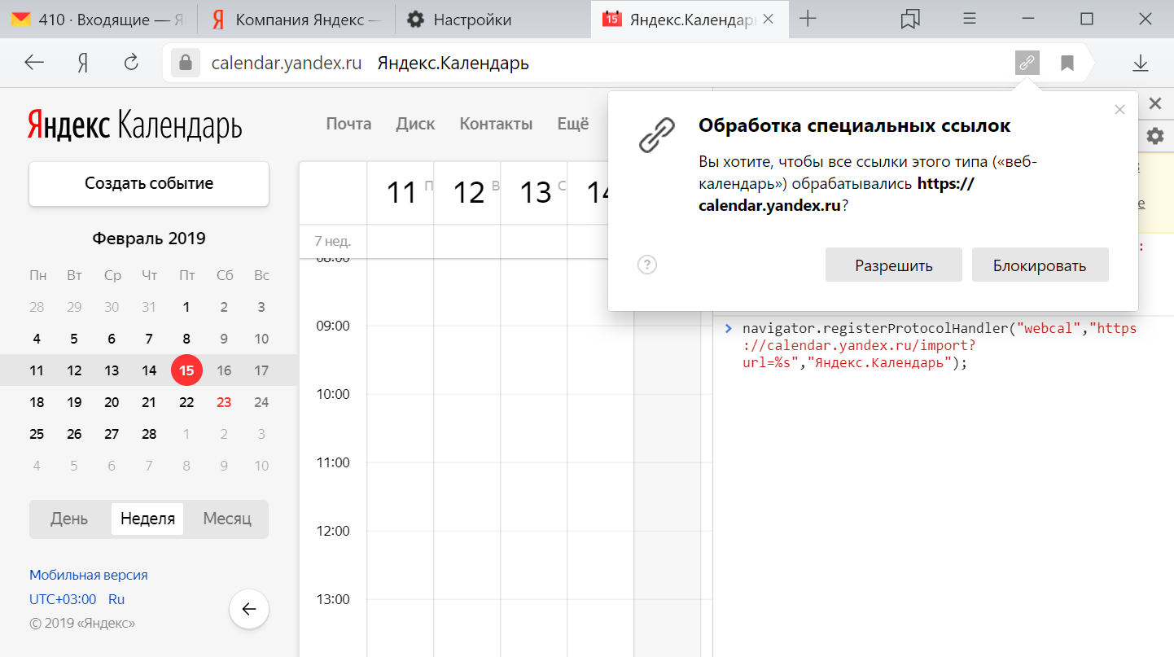The width and height of the screenshot is (1174, 657).
Task: Open Почта in top navigation
Action: [348, 124]
